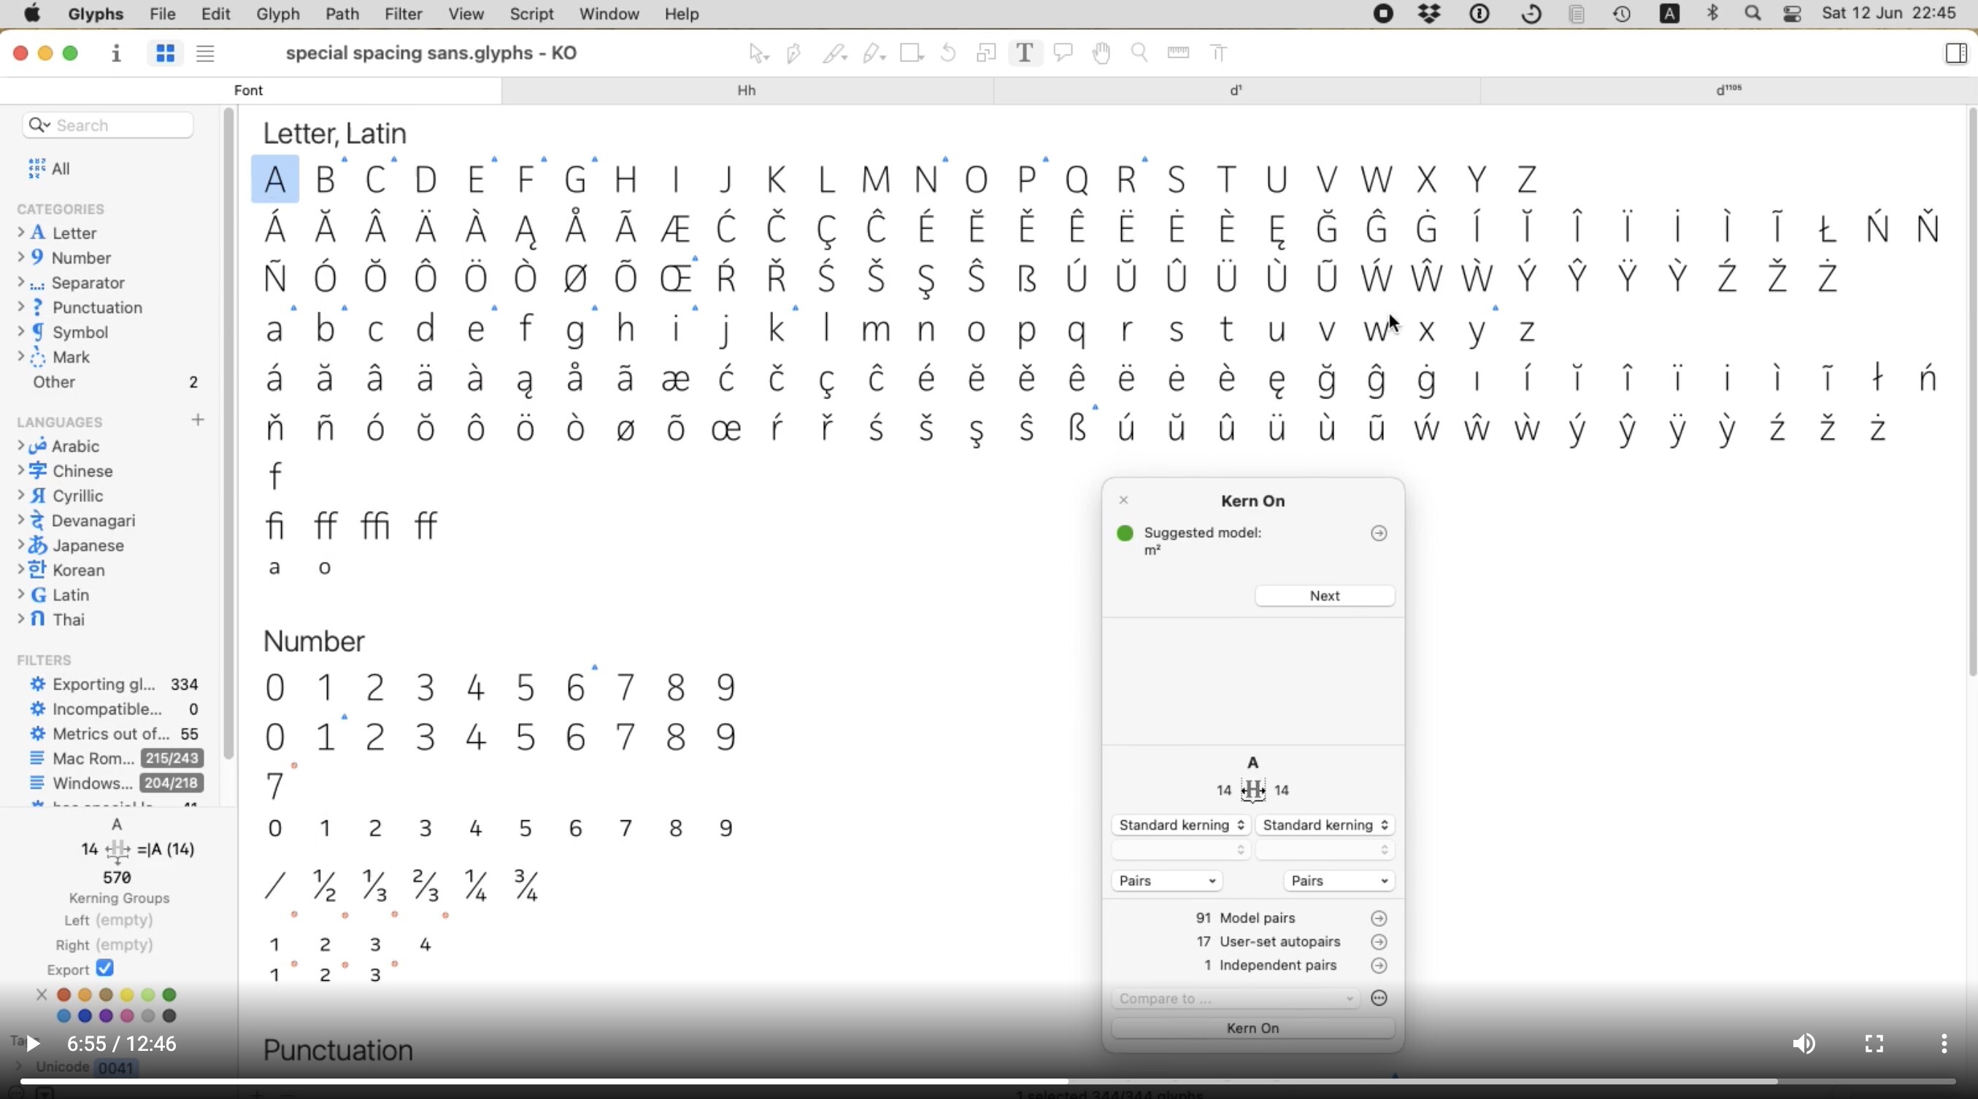Play the video
Viewport: 1978px width, 1099px height.
[x=32, y=1044]
